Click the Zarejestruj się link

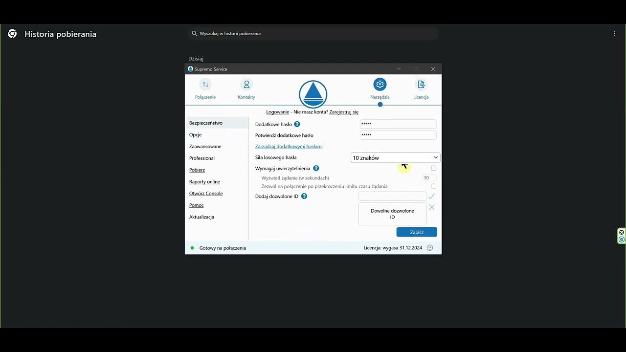click(x=344, y=112)
